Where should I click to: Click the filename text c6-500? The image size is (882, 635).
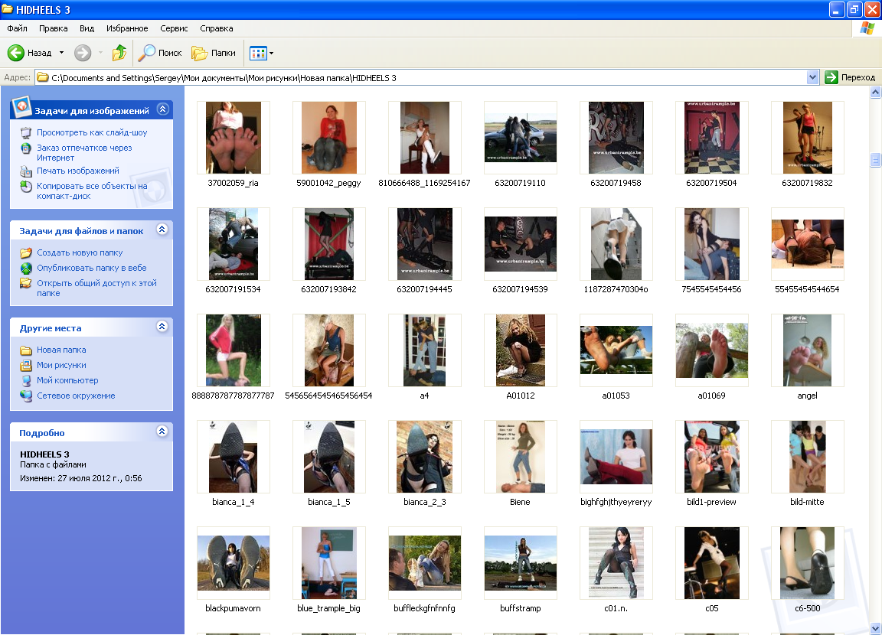click(x=807, y=608)
